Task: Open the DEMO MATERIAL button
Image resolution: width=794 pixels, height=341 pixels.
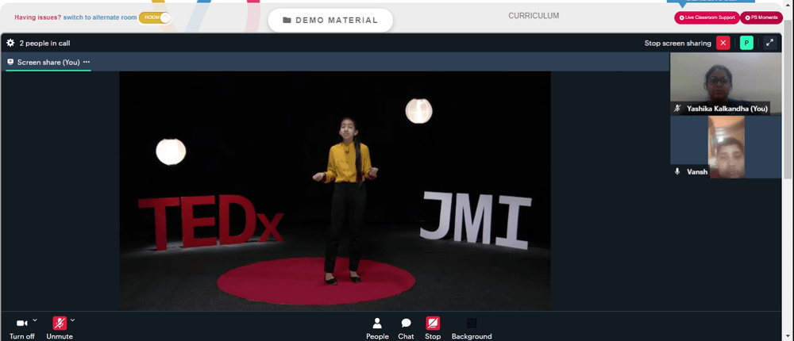Action: [x=330, y=21]
